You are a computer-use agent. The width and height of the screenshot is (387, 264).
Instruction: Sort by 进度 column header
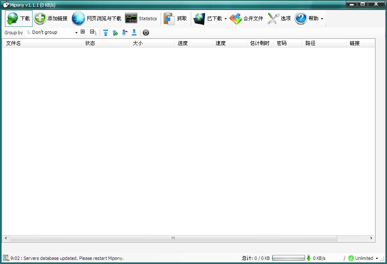tap(193, 43)
